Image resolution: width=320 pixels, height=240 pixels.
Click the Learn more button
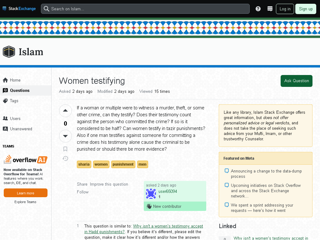click(26, 193)
